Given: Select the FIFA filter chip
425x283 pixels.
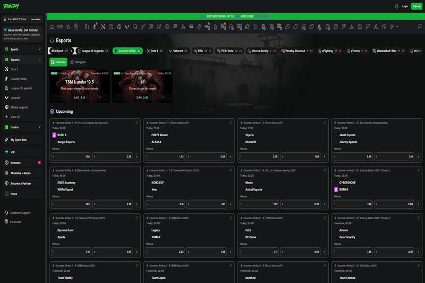Looking at the screenshot, I should coord(202,51).
